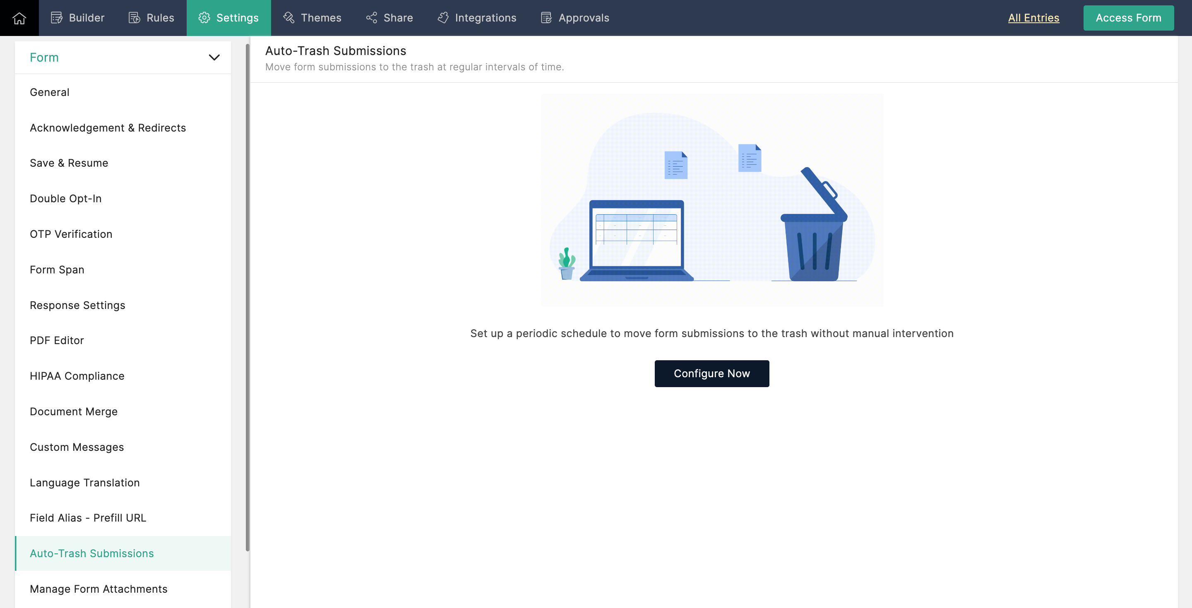Click the Approvals icon in the top nav
The height and width of the screenshot is (608, 1192).
click(546, 17)
